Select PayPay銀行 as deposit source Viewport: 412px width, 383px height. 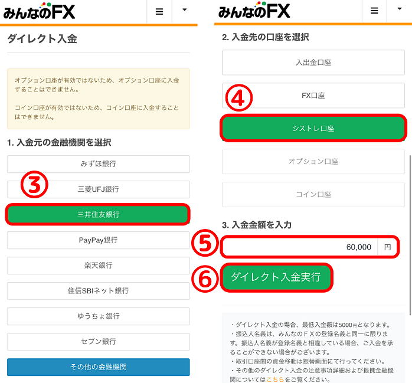click(98, 240)
